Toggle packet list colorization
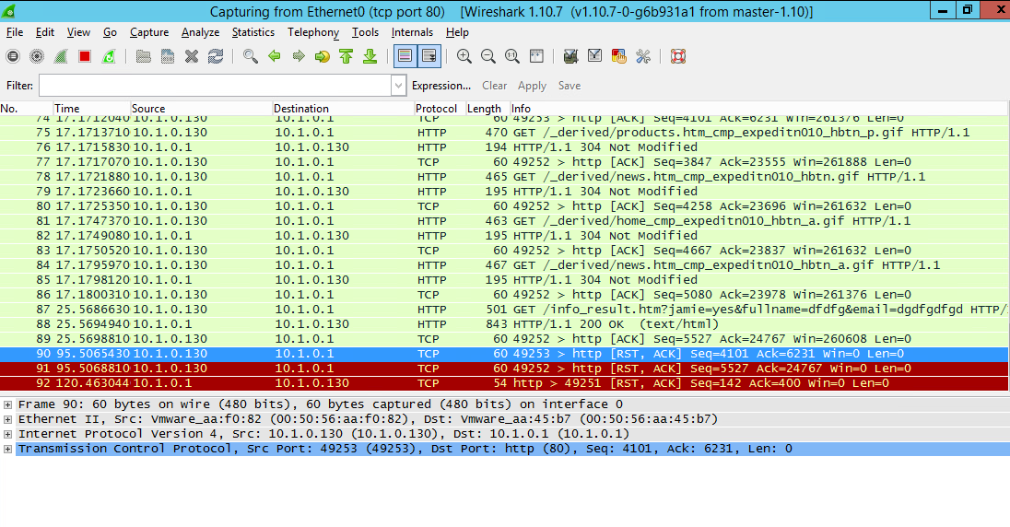Viewport: 1010px width, 527px height. coord(405,57)
